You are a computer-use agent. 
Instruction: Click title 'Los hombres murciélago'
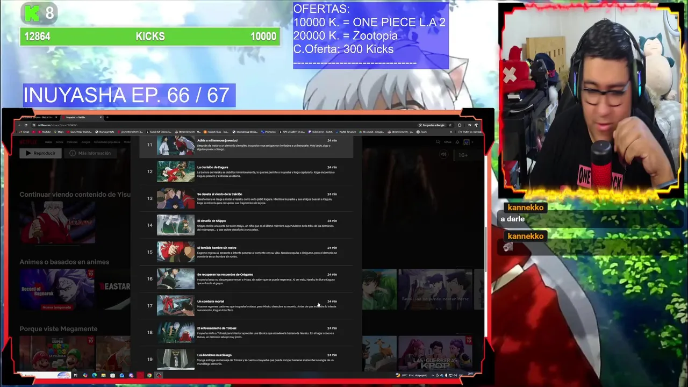[214, 355]
